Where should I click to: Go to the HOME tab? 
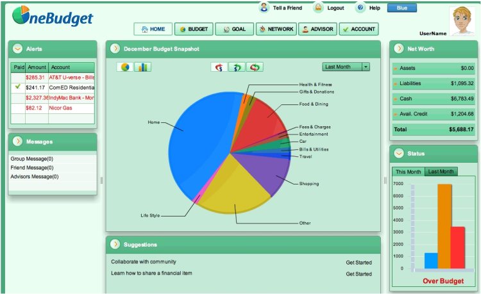[153, 29]
